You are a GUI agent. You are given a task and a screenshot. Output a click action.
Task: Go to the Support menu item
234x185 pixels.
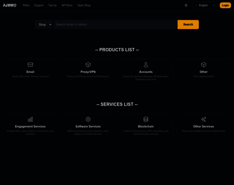click(39, 5)
